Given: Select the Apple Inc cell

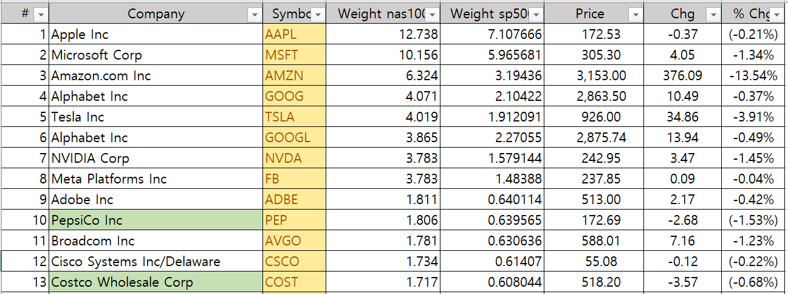Looking at the screenshot, I should coord(156,35).
